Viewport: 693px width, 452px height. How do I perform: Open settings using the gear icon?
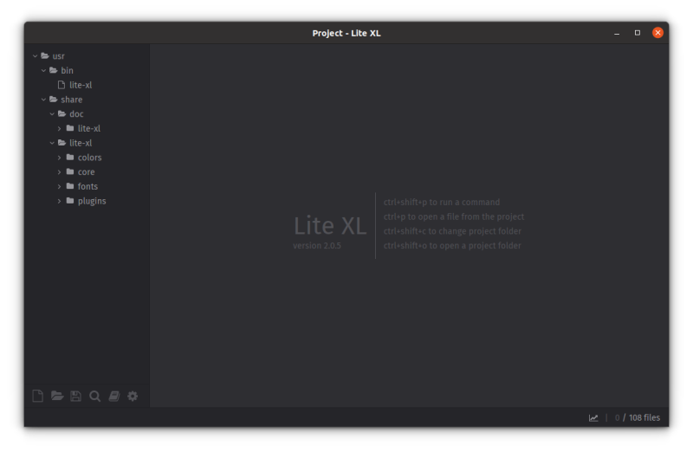[133, 396]
